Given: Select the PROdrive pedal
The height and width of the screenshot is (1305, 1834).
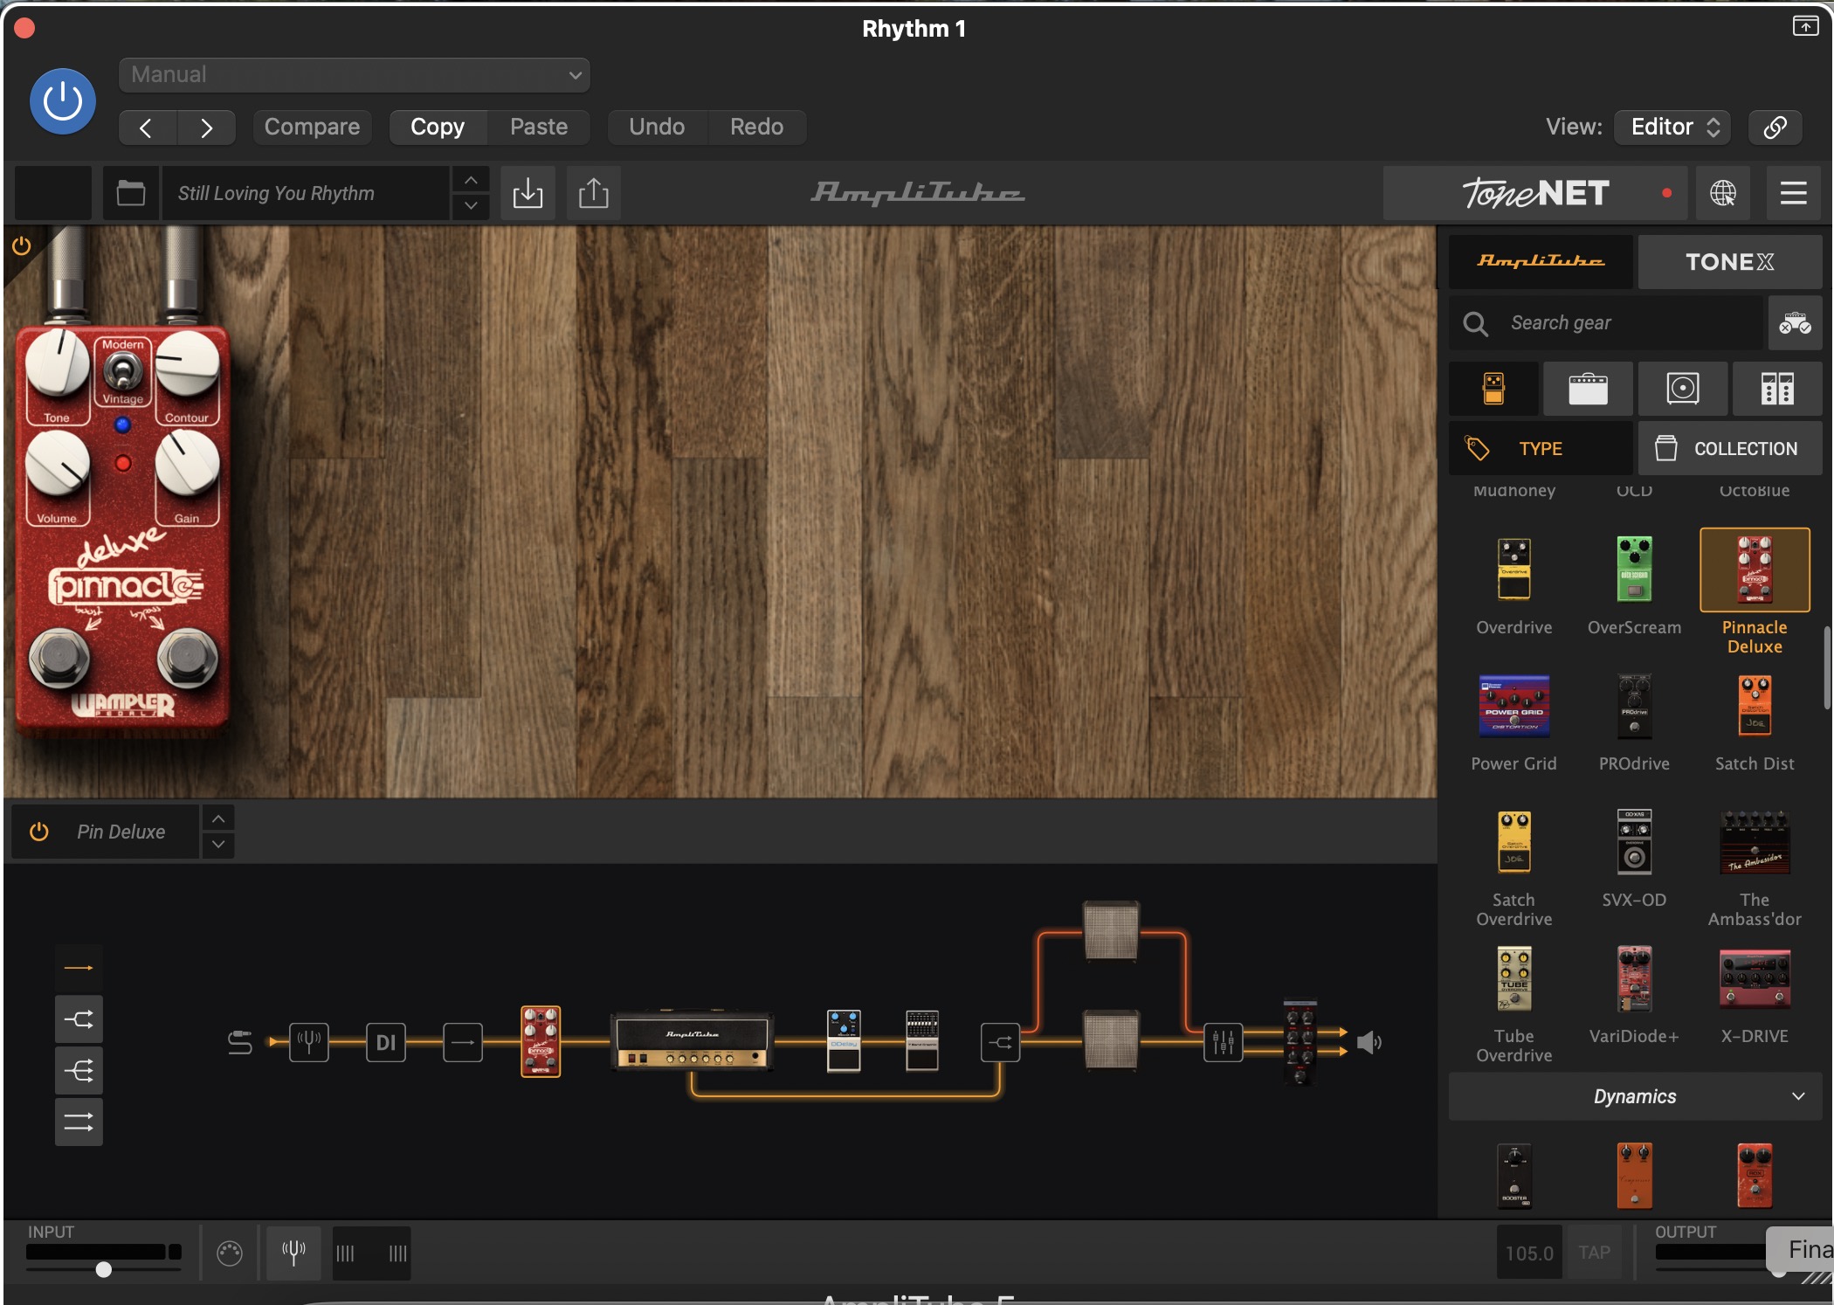Looking at the screenshot, I should coord(1634,706).
